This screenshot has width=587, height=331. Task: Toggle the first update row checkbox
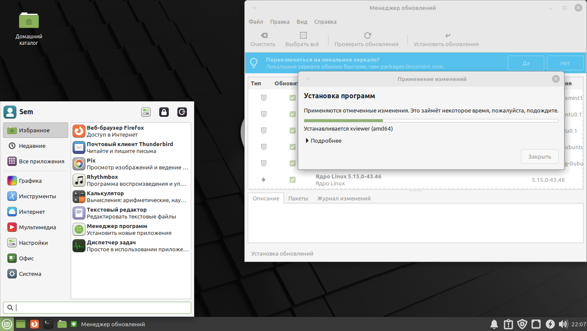pyautogui.click(x=293, y=98)
